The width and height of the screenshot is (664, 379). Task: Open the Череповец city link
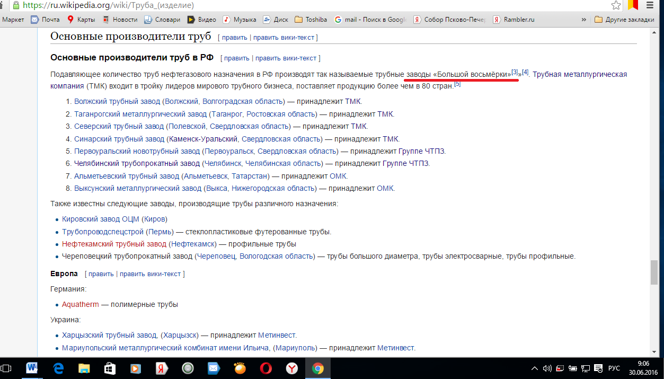click(x=216, y=257)
